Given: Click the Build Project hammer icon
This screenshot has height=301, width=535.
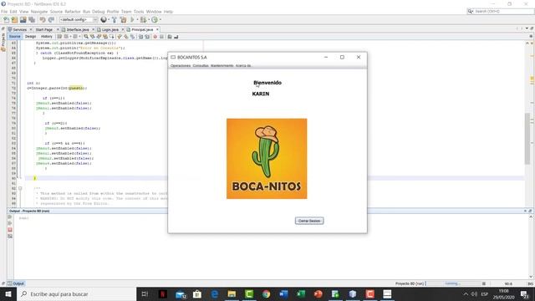Looking at the screenshot, I should click(x=115, y=20).
